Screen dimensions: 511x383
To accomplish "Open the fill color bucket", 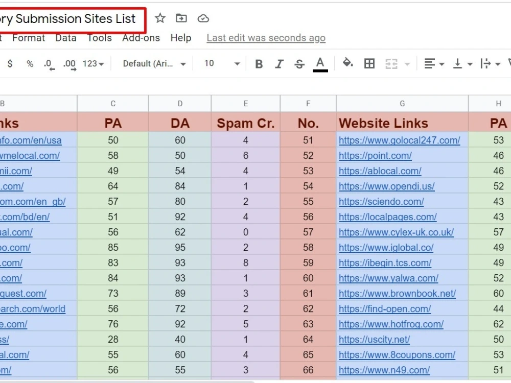I will 347,63.
